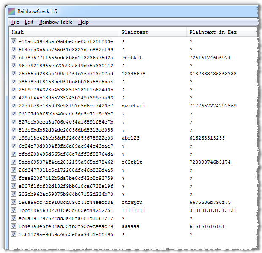Click the RainbowCrack 1.5 window title

point(37,11)
